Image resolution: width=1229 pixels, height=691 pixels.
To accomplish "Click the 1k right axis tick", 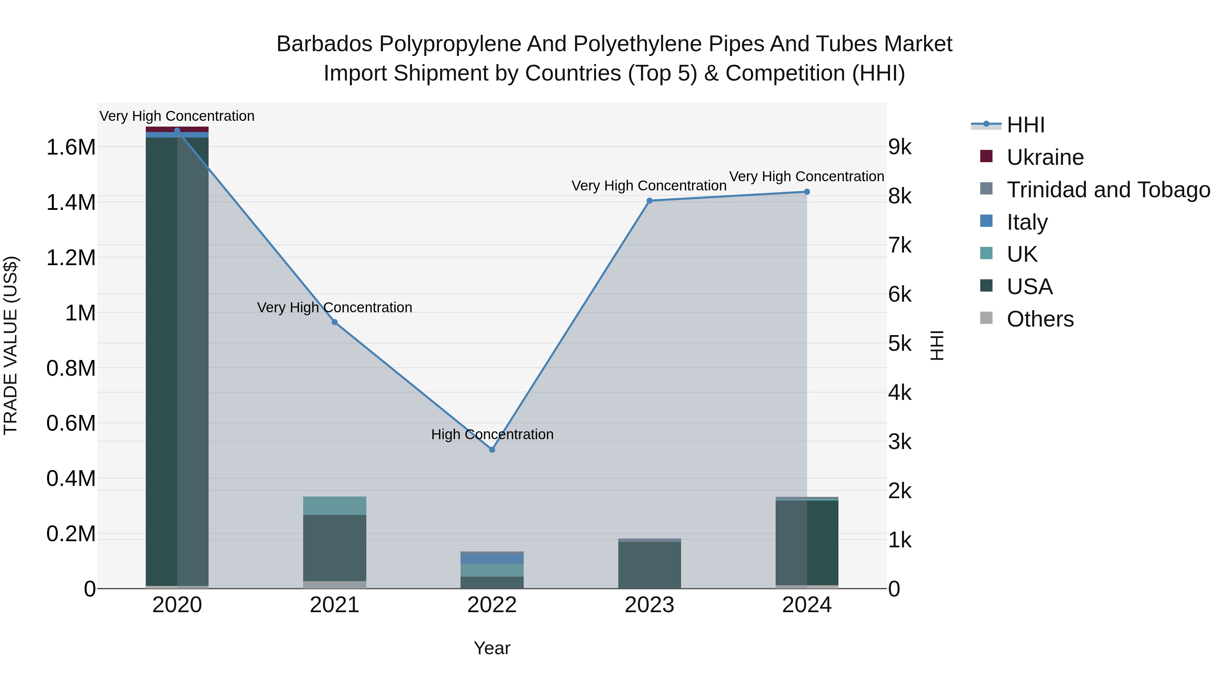I will tap(900, 540).
